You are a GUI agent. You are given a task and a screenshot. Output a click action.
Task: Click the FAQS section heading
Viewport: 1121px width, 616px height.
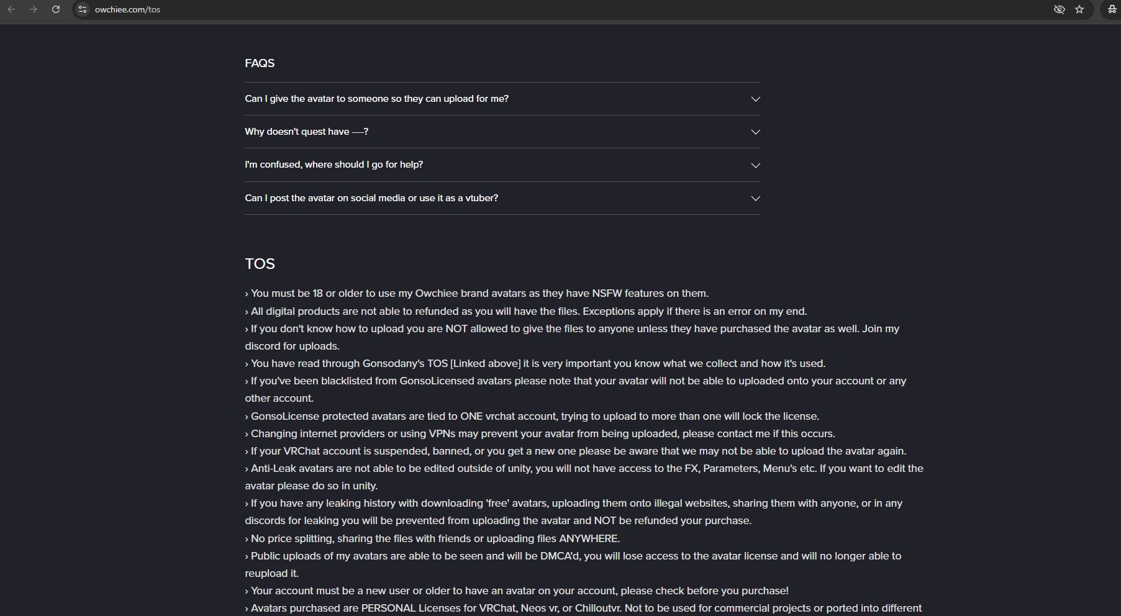coord(260,63)
